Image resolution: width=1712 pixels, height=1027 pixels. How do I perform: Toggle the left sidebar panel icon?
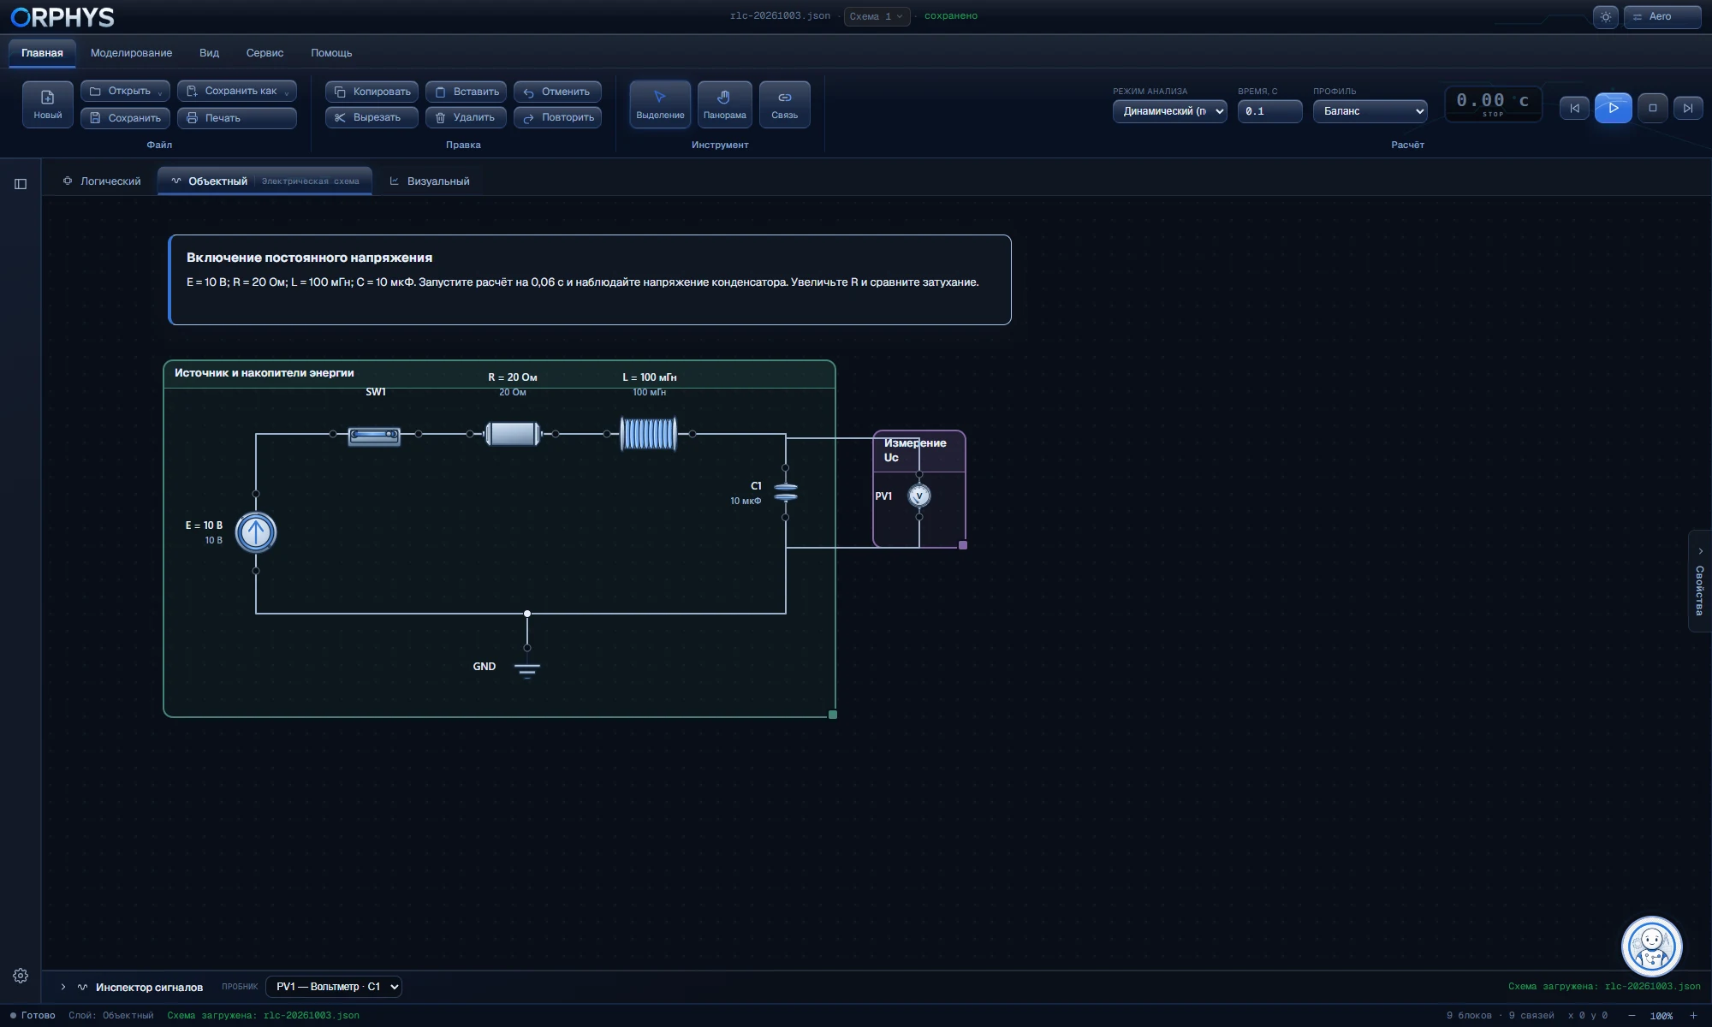click(x=21, y=183)
